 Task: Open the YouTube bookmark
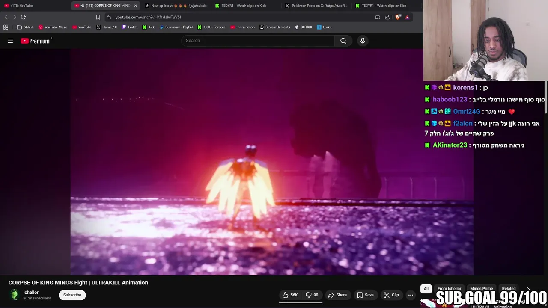click(82, 27)
